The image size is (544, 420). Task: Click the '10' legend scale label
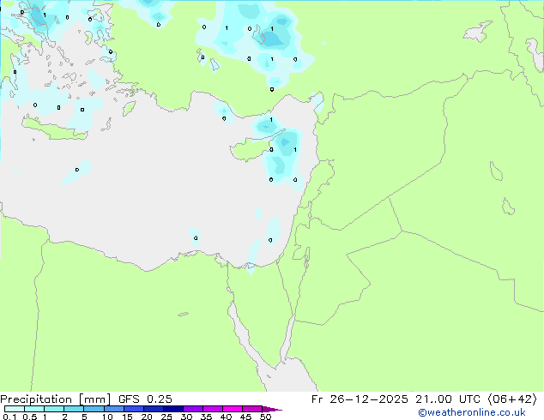coord(107,417)
